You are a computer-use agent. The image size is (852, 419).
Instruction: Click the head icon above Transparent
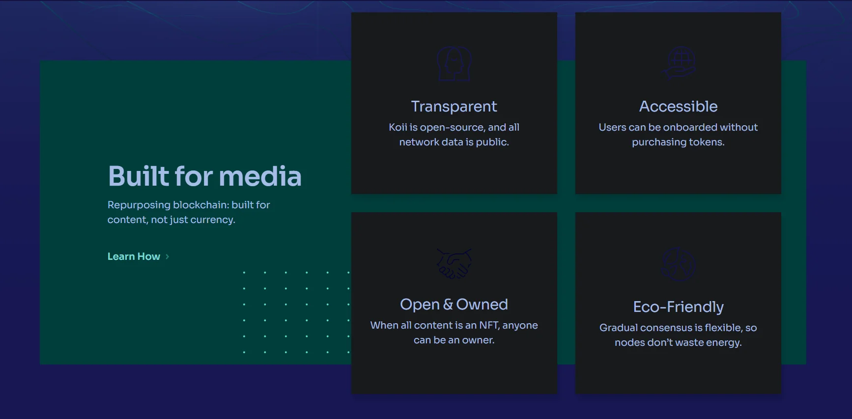(x=454, y=64)
